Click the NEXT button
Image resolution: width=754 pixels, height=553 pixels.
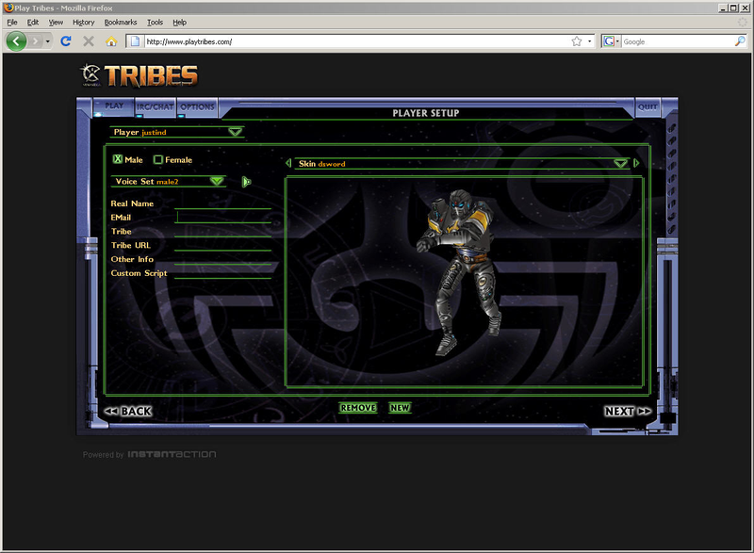coord(628,412)
